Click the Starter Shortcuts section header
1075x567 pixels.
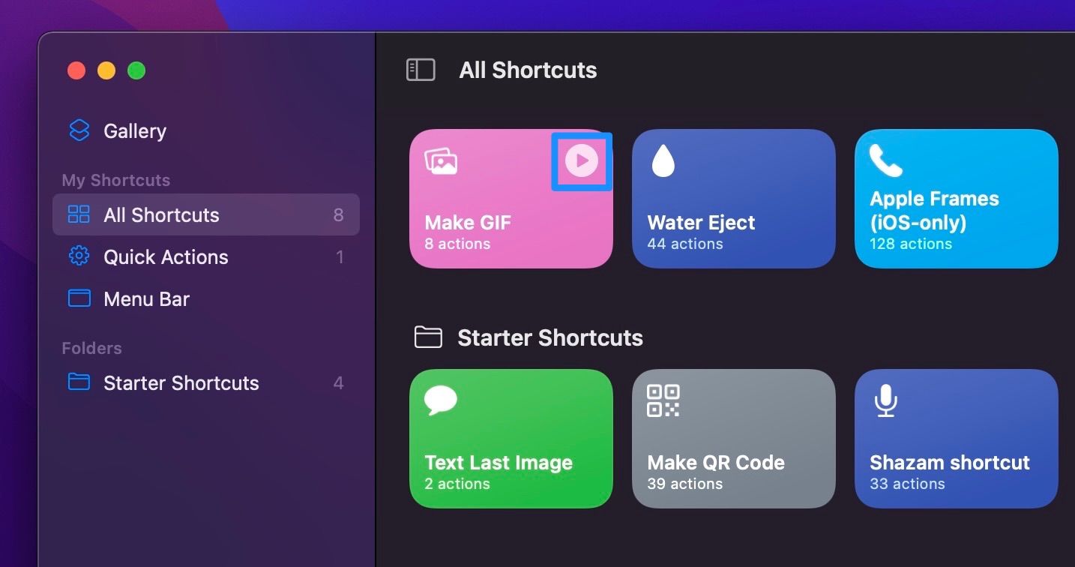click(549, 337)
